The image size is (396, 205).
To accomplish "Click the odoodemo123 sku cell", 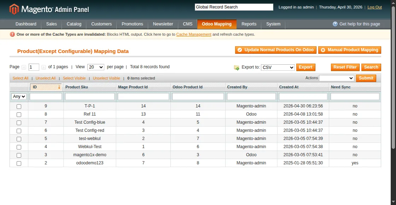I will pos(90,163).
